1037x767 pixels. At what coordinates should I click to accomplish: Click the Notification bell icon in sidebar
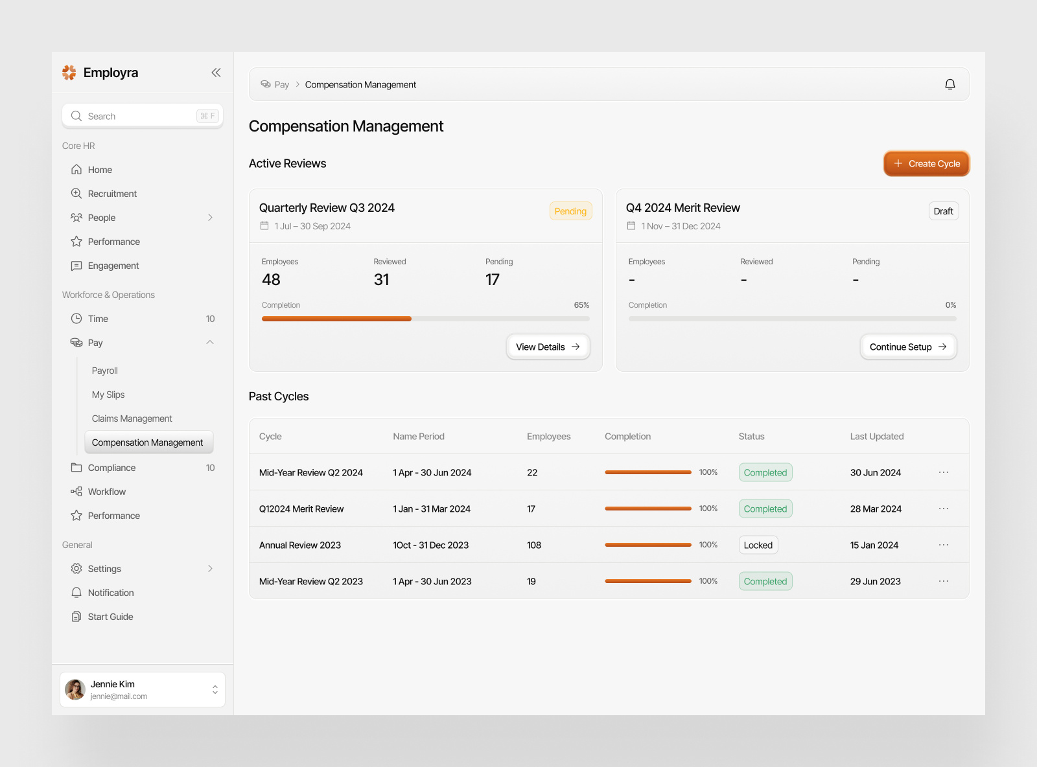pos(76,593)
